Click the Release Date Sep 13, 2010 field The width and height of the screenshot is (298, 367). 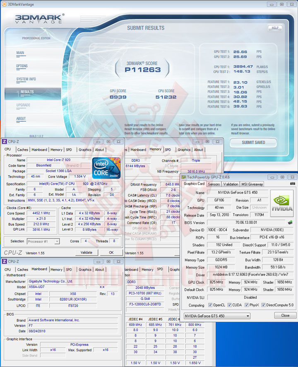219,215
